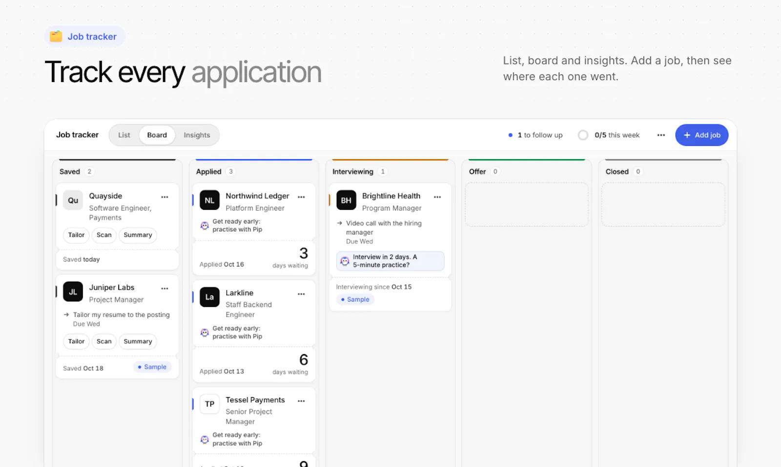781x467 pixels.
Task: Click the Interview in 2 days practice prompt
Action: (x=390, y=261)
